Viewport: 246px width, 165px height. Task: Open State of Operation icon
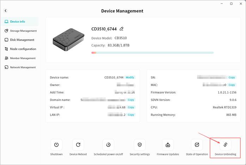(197, 145)
